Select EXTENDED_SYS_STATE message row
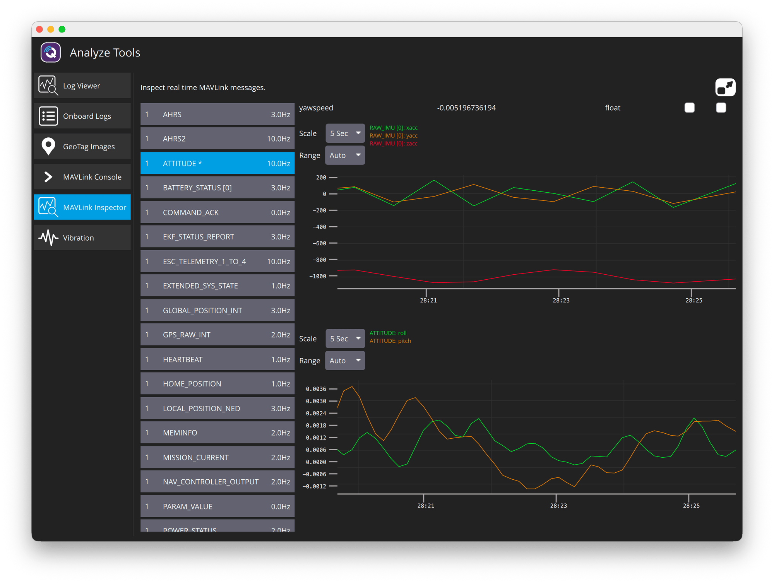This screenshot has height=583, width=774. pyautogui.click(x=217, y=286)
